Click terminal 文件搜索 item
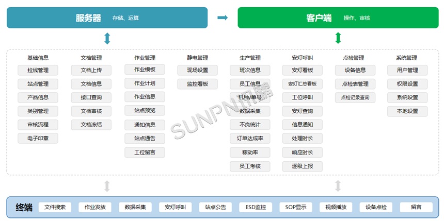This screenshot has height=221, width=444. 55,207
